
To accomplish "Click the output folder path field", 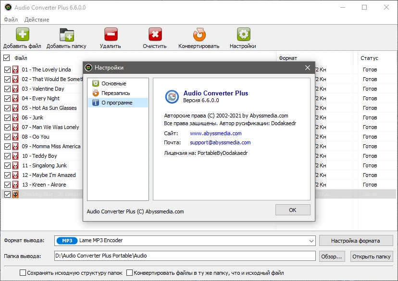I will pos(185,256).
